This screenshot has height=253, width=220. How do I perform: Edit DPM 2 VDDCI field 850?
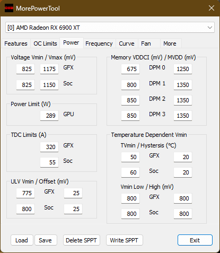pyautogui.click(x=130, y=100)
